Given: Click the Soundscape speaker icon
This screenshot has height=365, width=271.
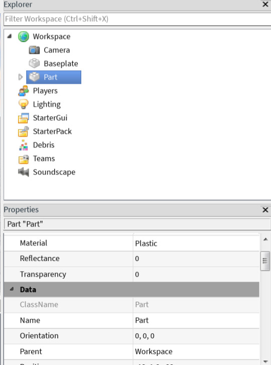Looking at the screenshot, I should [x=23, y=172].
